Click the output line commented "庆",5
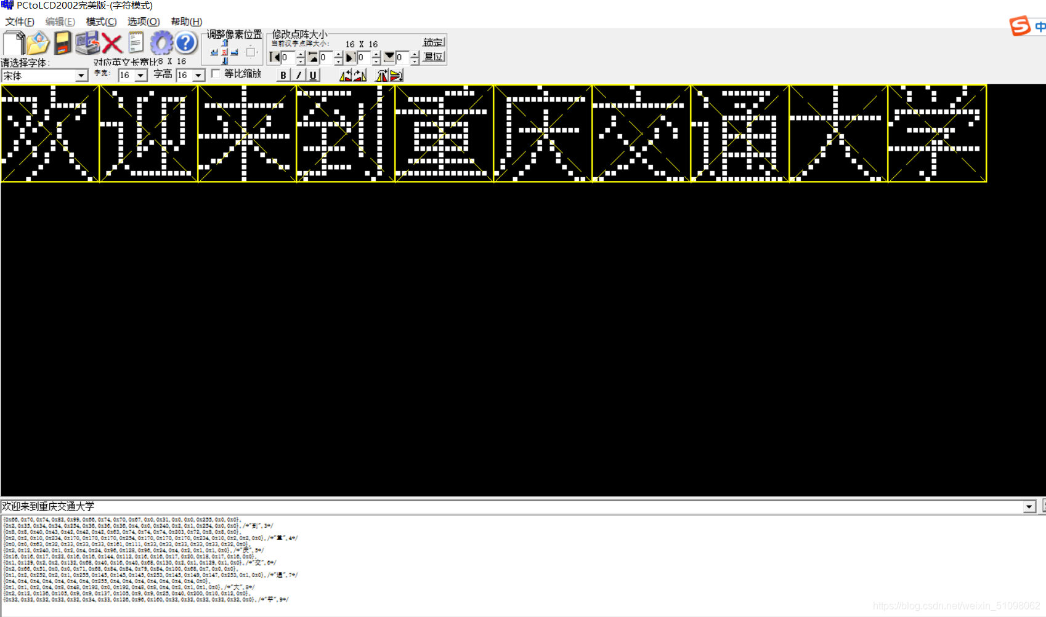The width and height of the screenshot is (1046, 617). (x=133, y=551)
